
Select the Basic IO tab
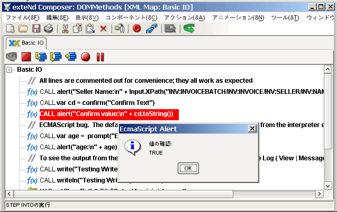pos(26,43)
